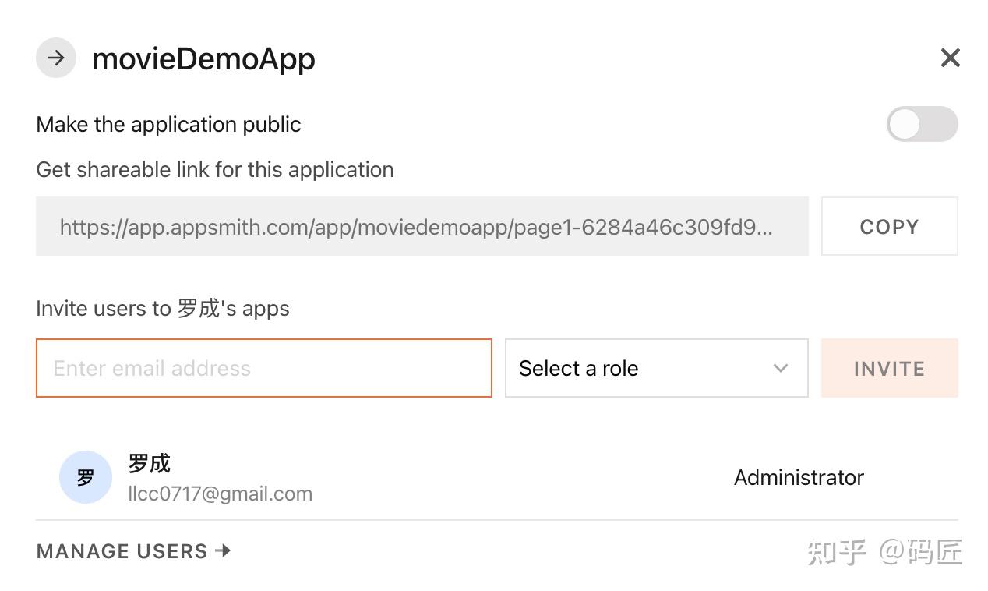The image size is (988, 591).
Task: Click the Administrator role label
Action: pos(799,477)
